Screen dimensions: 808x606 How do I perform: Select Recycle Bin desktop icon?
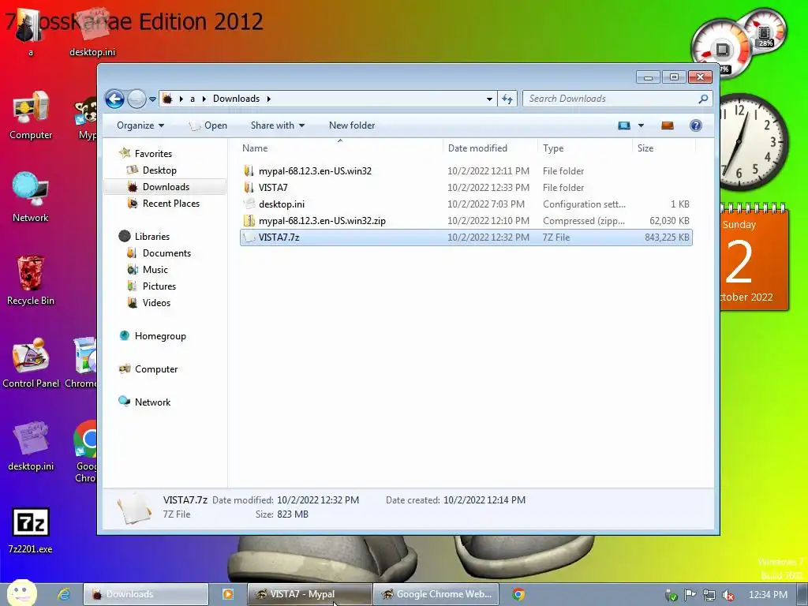coord(31,281)
